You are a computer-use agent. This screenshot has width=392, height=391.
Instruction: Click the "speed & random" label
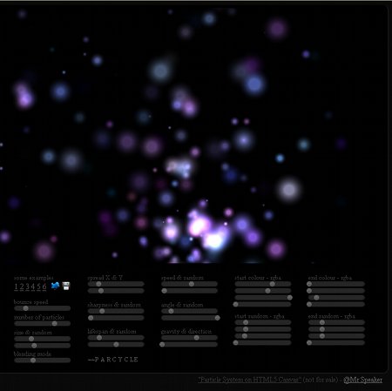(182, 278)
